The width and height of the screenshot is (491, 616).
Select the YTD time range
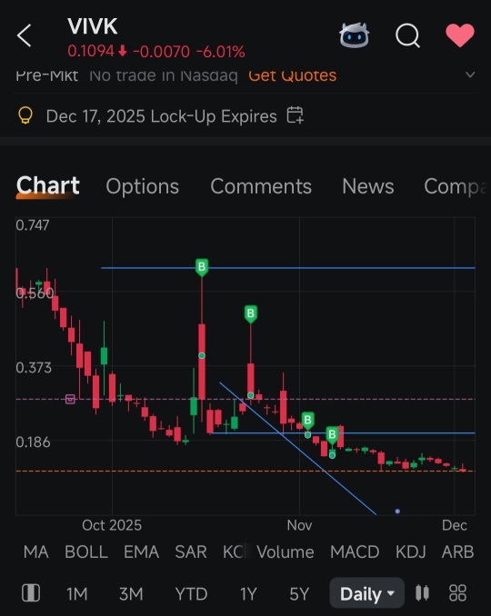click(191, 593)
